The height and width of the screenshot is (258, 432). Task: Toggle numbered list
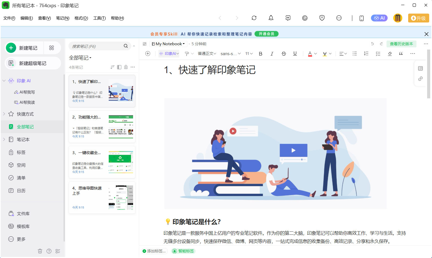[x=366, y=53]
